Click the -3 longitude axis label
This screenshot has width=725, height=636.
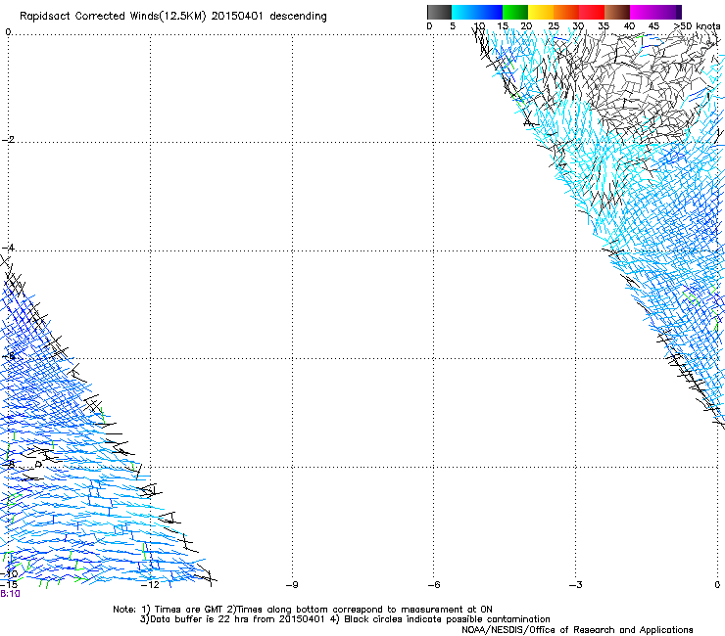click(575, 585)
